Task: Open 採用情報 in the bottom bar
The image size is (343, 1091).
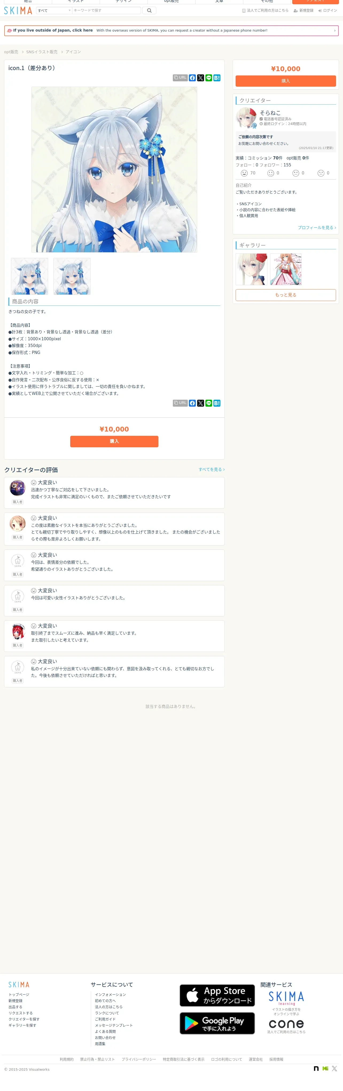Action: tap(276, 1060)
